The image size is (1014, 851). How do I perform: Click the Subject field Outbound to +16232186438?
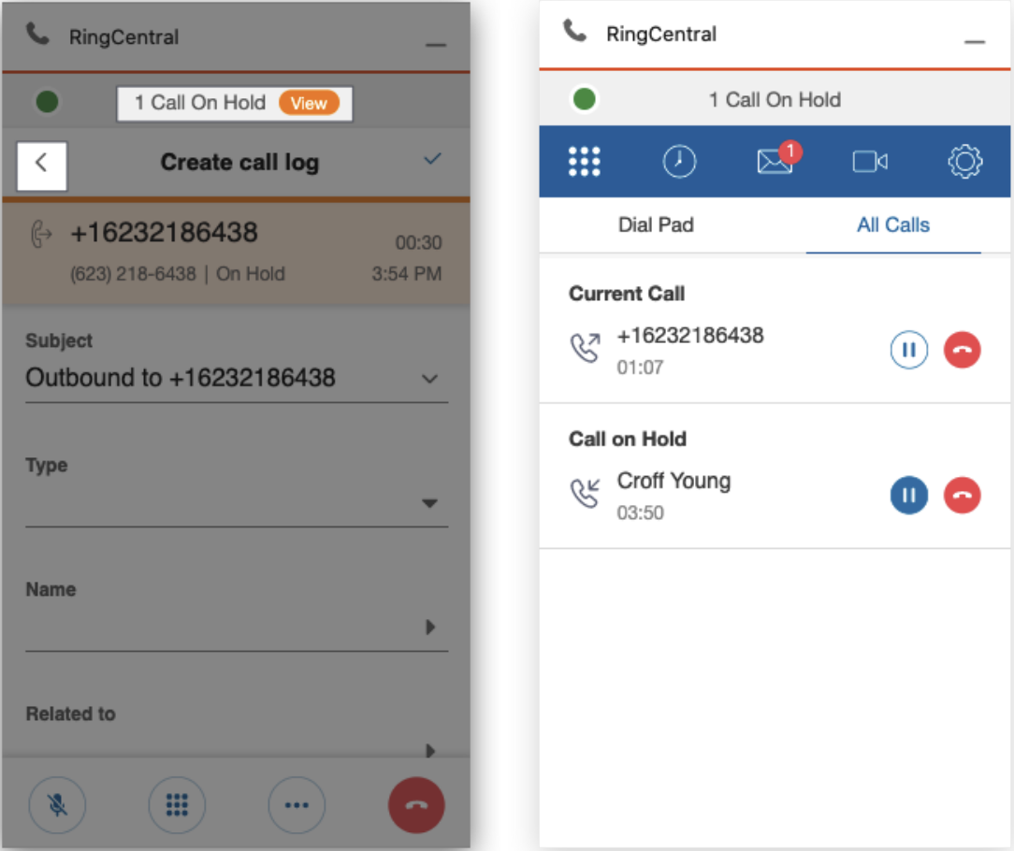click(237, 379)
